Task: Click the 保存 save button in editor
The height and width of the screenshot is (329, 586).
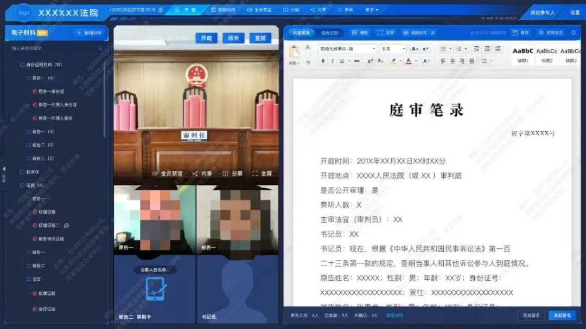Action: click(x=520, y=33)
